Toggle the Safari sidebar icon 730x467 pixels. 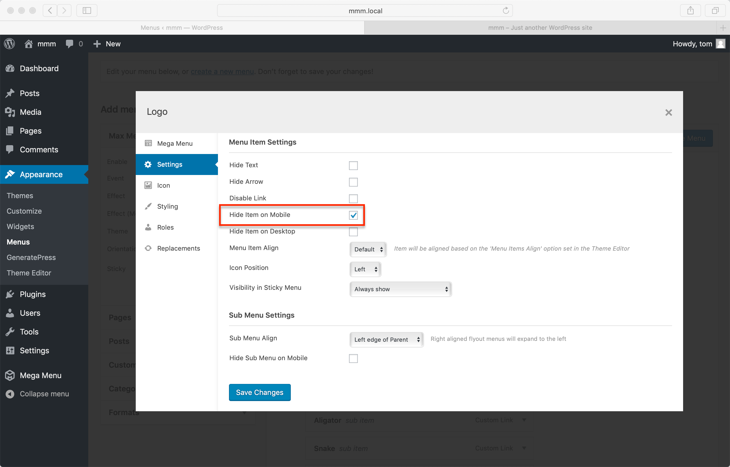(x=87, y=10)
